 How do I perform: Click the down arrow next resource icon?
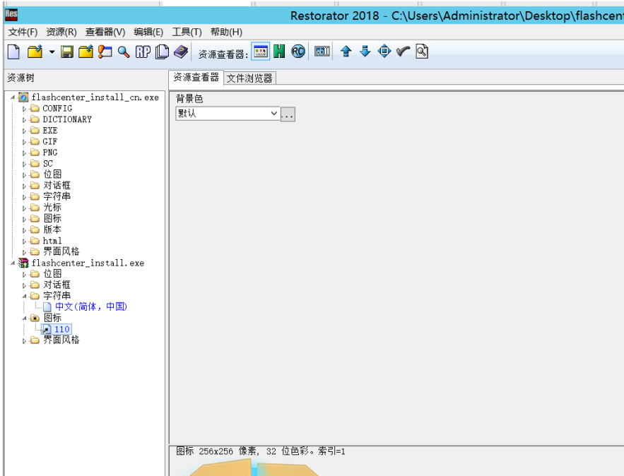click(x=364, y=51)
